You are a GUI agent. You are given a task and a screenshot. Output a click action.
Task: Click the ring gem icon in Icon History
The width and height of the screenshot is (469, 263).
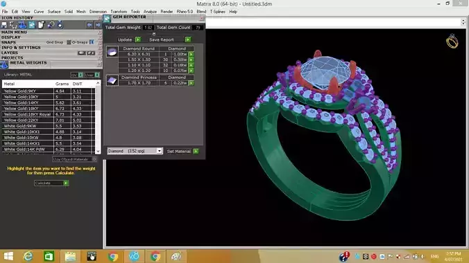60,25
